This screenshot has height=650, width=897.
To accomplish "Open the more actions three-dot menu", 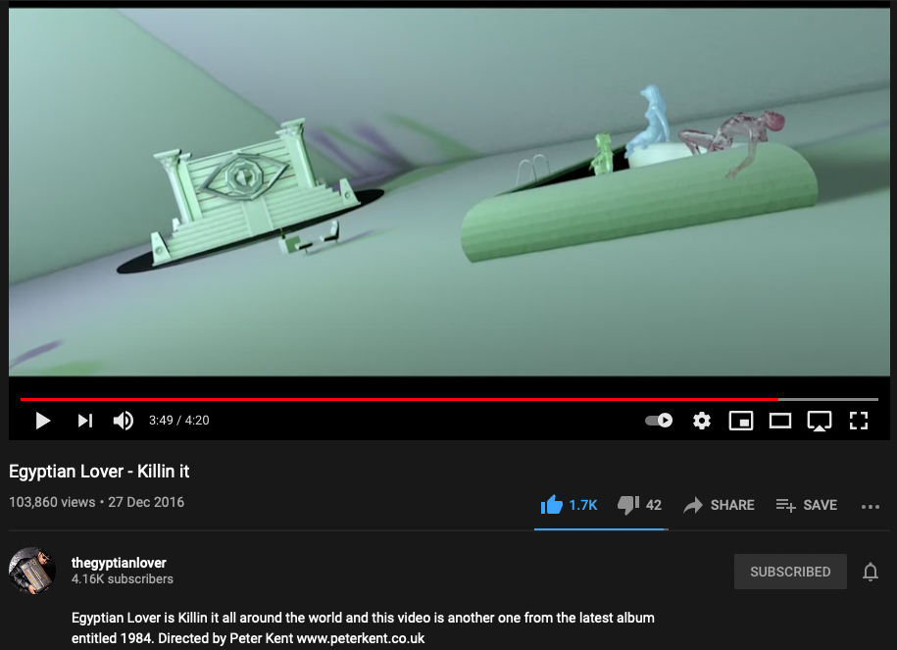I will [871, 507].
